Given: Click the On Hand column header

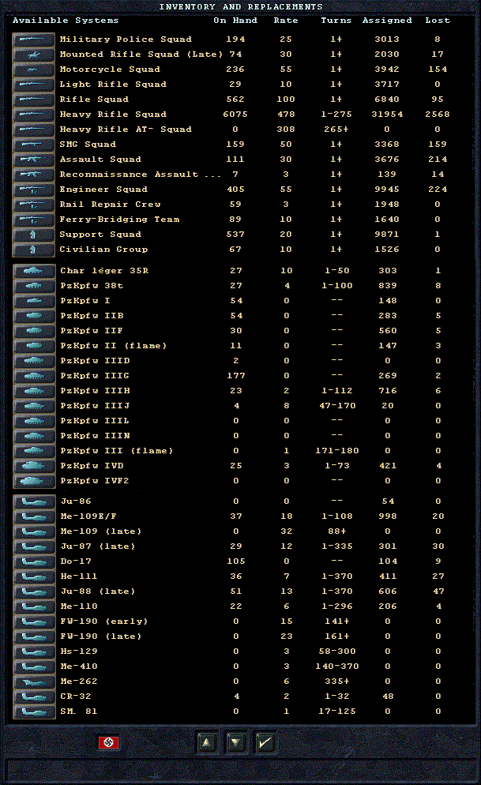Looking at the screenshot, I should tap(235, 21).
